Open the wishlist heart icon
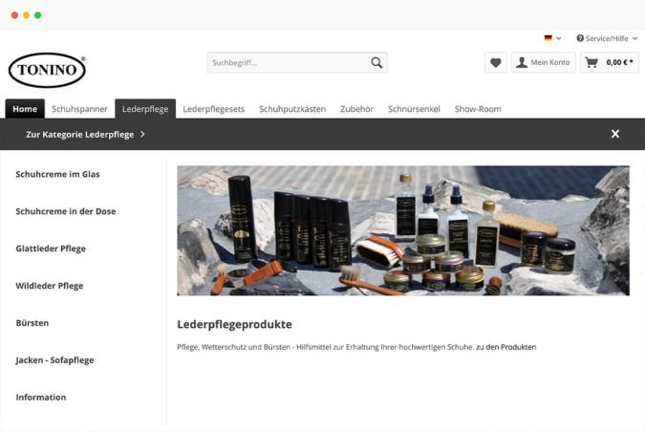The height and width of the screenshot is (432, 645). point(496,62)
